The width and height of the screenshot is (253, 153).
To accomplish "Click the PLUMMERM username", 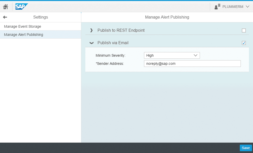I will (233, 7).
